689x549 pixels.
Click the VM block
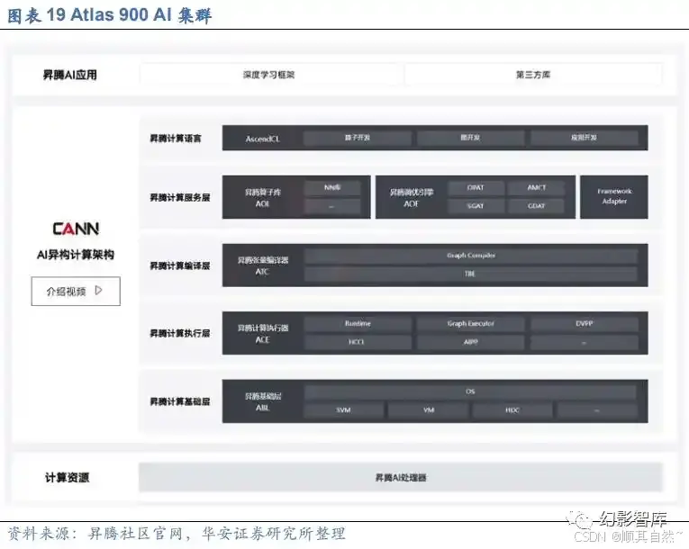429,410
